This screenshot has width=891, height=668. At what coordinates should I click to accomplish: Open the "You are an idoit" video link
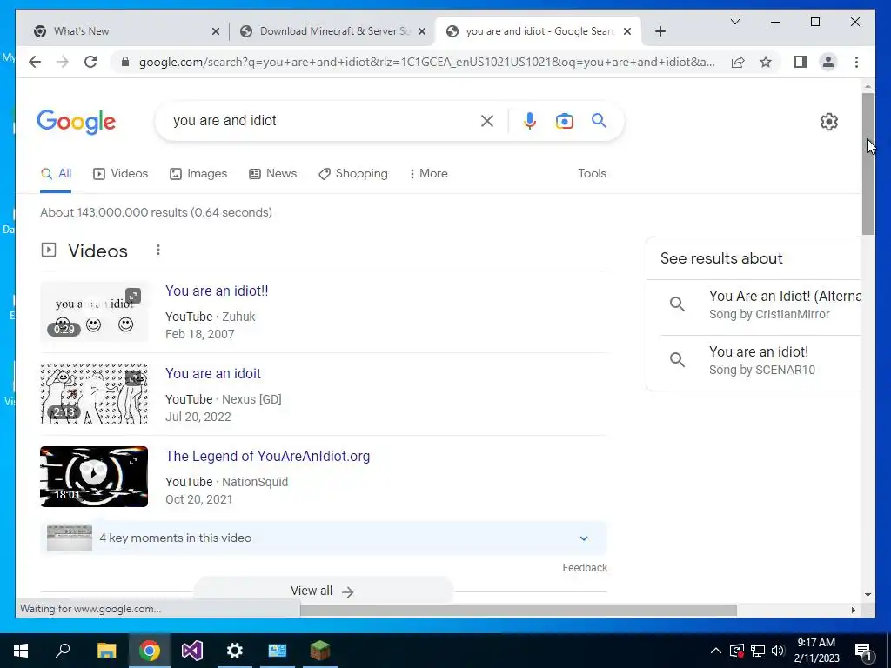click(x=213, y=373)
